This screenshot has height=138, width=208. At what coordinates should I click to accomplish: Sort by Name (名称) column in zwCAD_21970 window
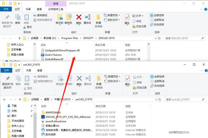[44, 106]
